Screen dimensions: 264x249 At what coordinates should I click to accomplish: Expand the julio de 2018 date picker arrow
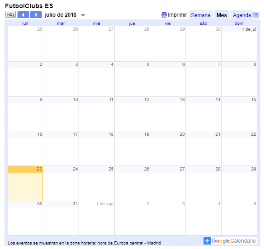83,15
